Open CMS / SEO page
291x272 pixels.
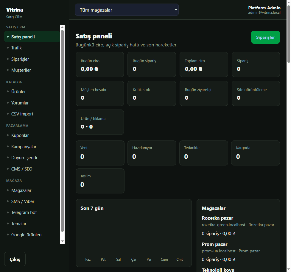click(32, 169)
